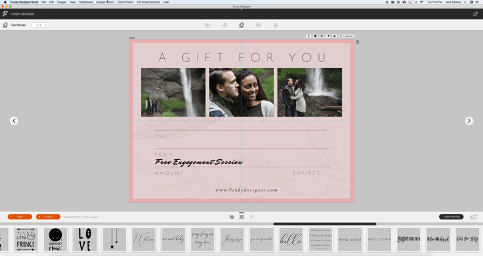The image size is (483, 256).
Task: Click the circular shape tool above the canvas
Action: [x=322, y=36]
